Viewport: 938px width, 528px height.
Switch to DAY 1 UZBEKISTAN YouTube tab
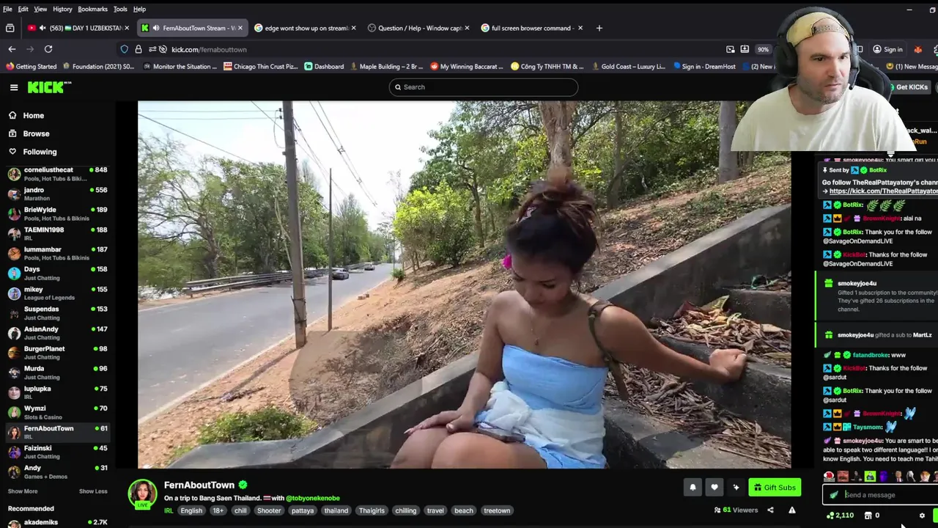click(78, 28)
